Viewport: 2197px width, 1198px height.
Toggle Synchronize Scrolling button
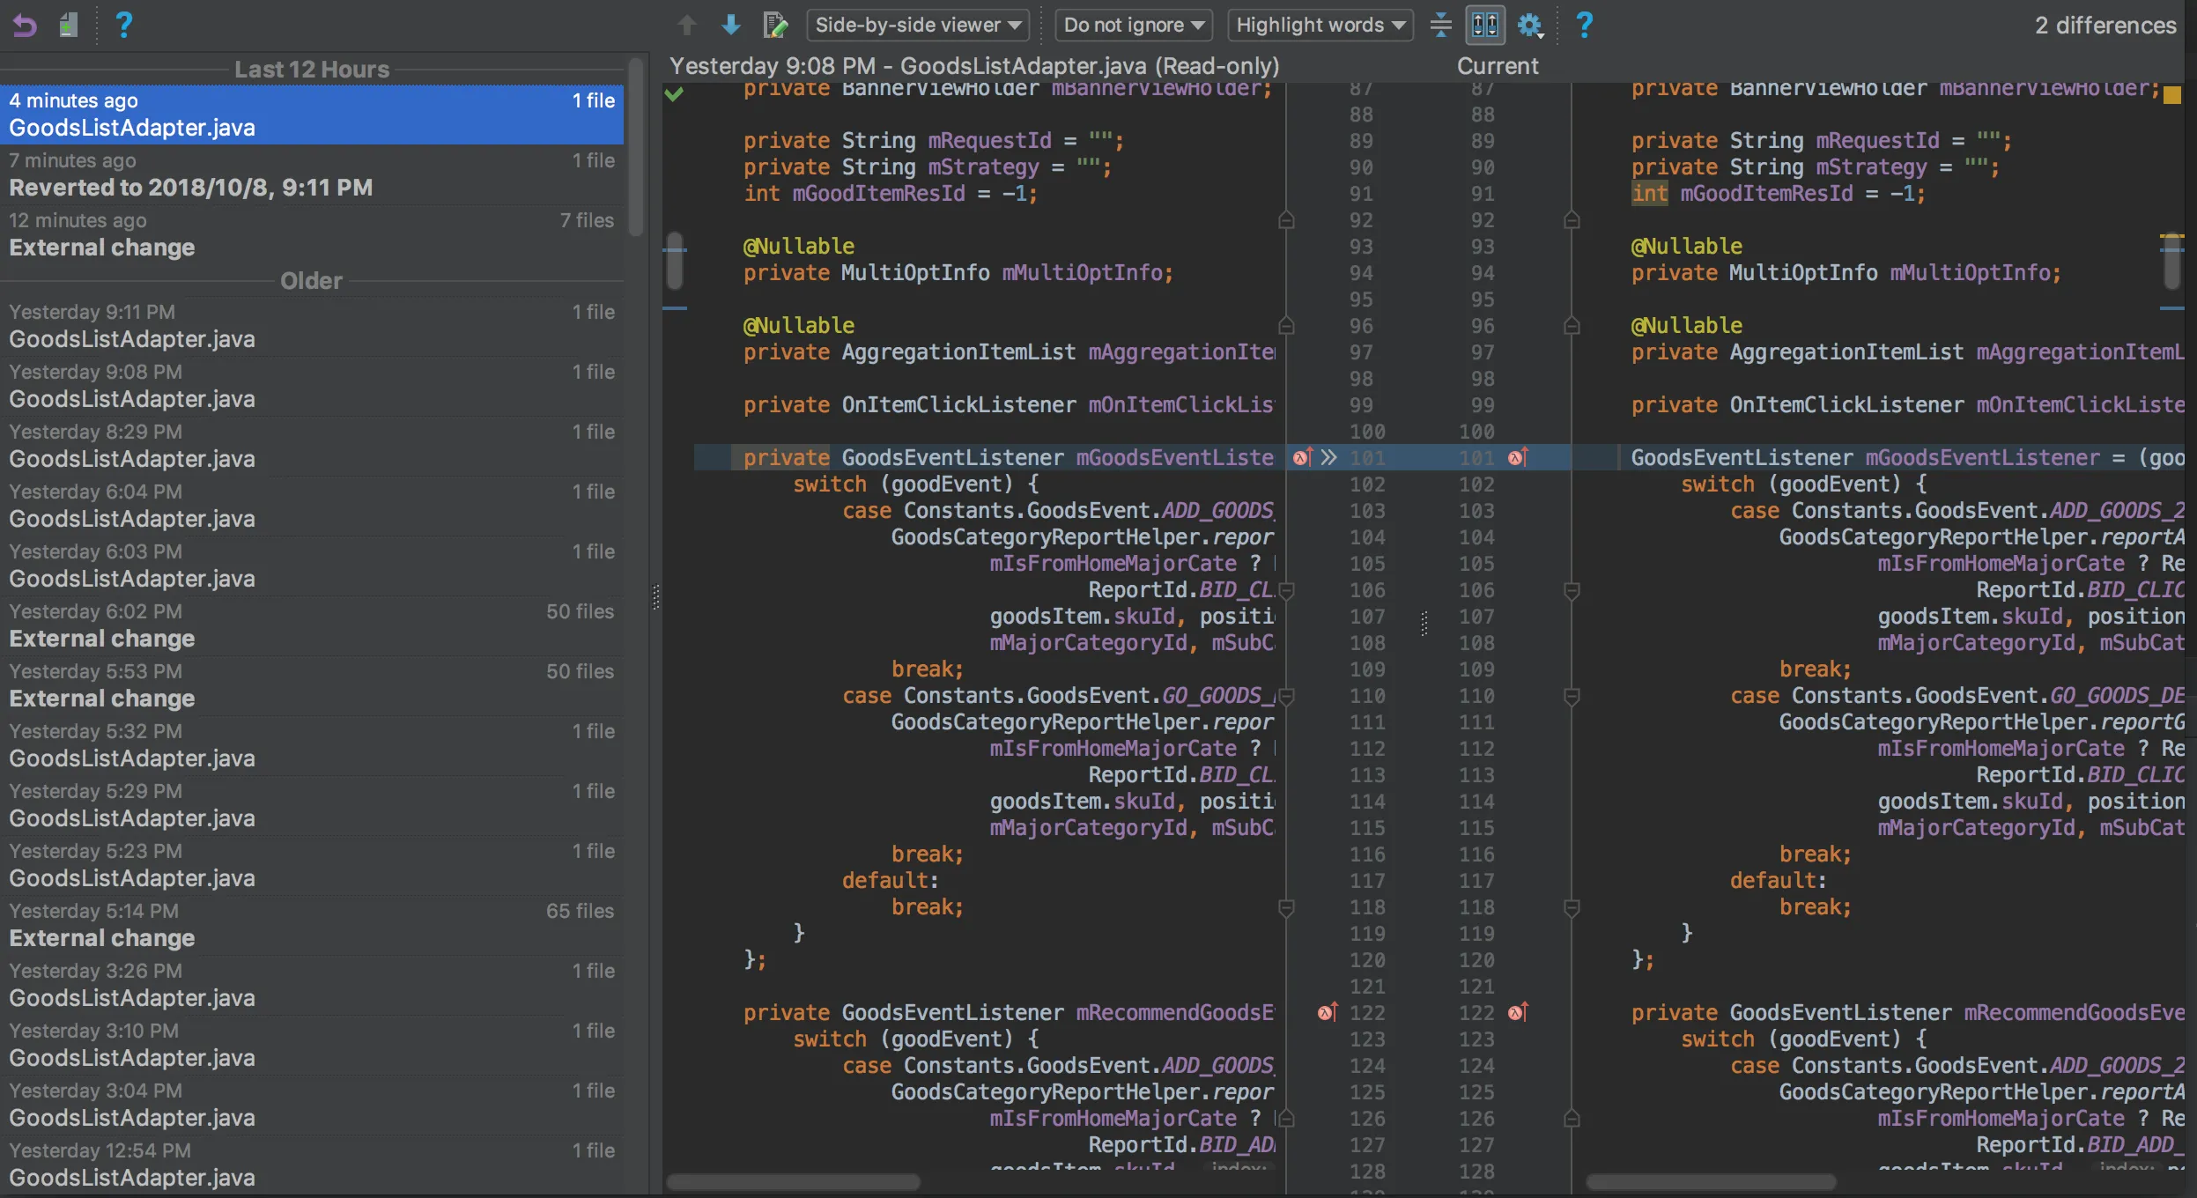(x=1485, y=25)
